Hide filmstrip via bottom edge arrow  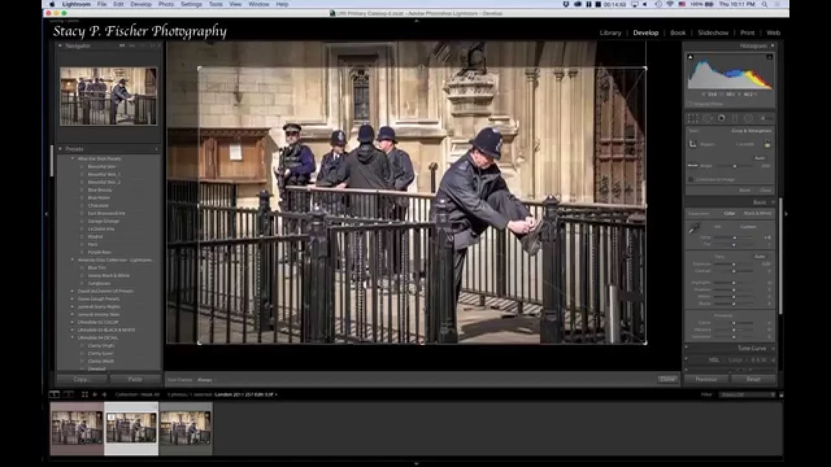click(x=415, y=463)
